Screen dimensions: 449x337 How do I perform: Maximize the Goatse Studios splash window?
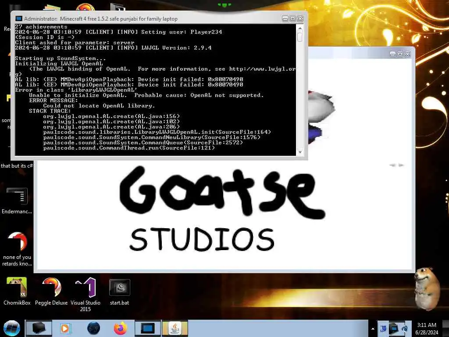[400, 54]
